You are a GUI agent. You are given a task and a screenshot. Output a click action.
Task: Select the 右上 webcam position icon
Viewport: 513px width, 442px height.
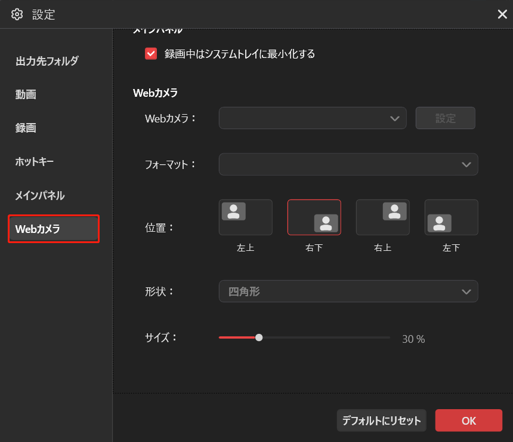tap(382, 217)
